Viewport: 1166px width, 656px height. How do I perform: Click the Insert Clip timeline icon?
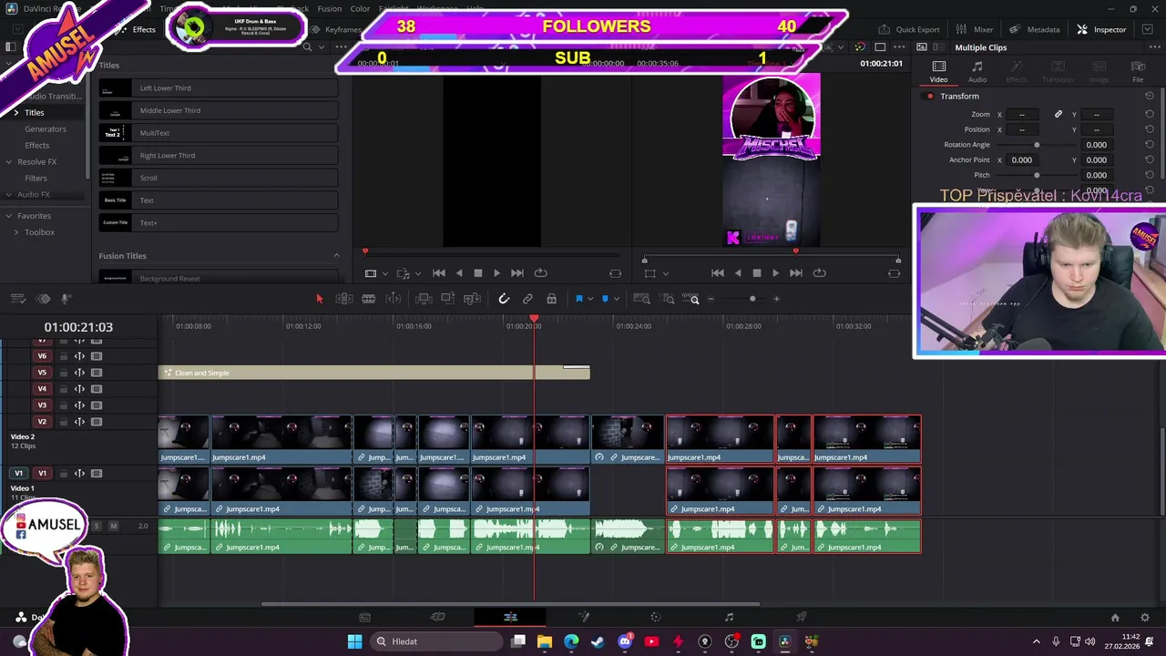pos(424,299)
